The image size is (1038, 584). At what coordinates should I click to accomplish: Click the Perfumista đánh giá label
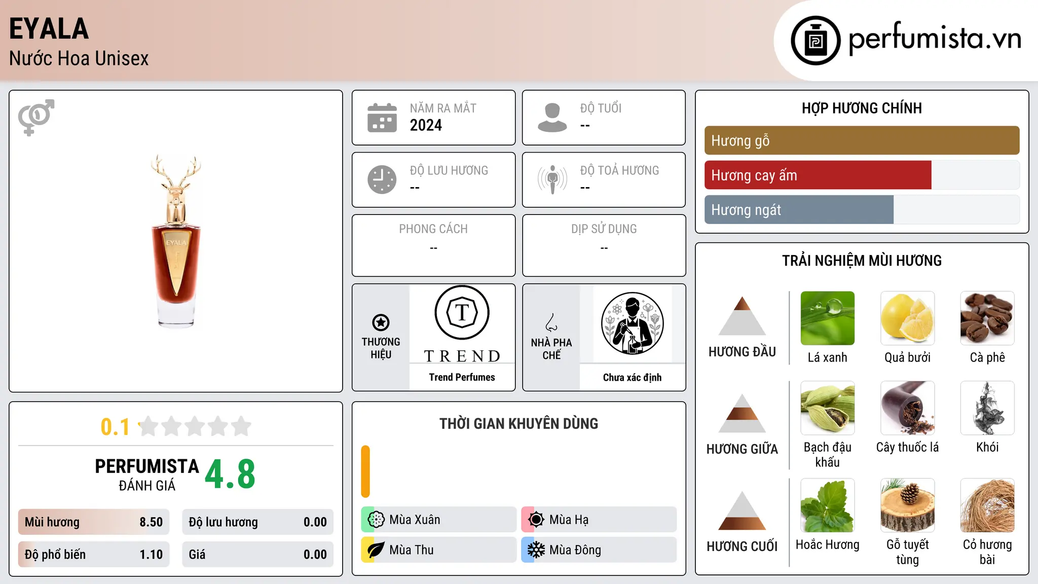point(147,474)
